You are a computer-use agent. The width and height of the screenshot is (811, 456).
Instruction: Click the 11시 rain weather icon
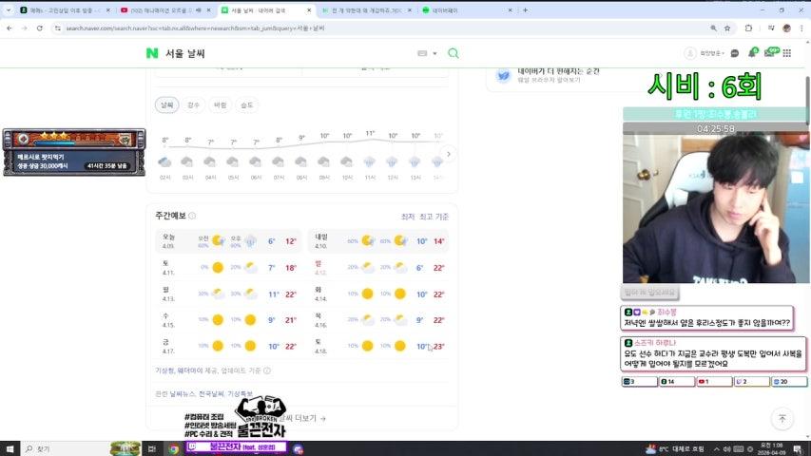[369, 162]
